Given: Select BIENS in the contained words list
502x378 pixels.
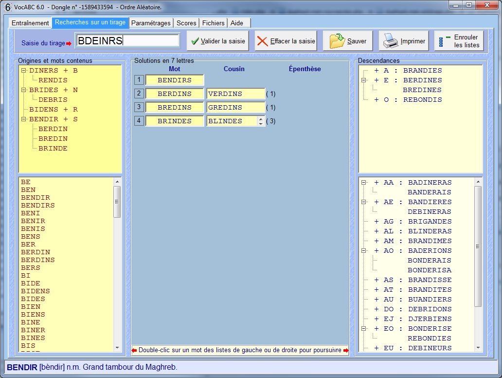Looking at the screenshot, I should coord(33,315).
